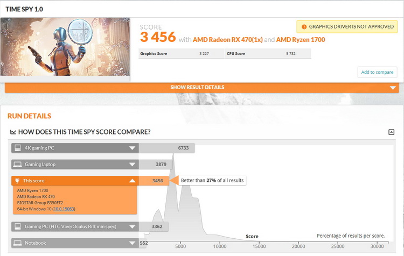Click the 4K gaming PC monitor icon
Screen dimensions: 404x256
point(18,148)
